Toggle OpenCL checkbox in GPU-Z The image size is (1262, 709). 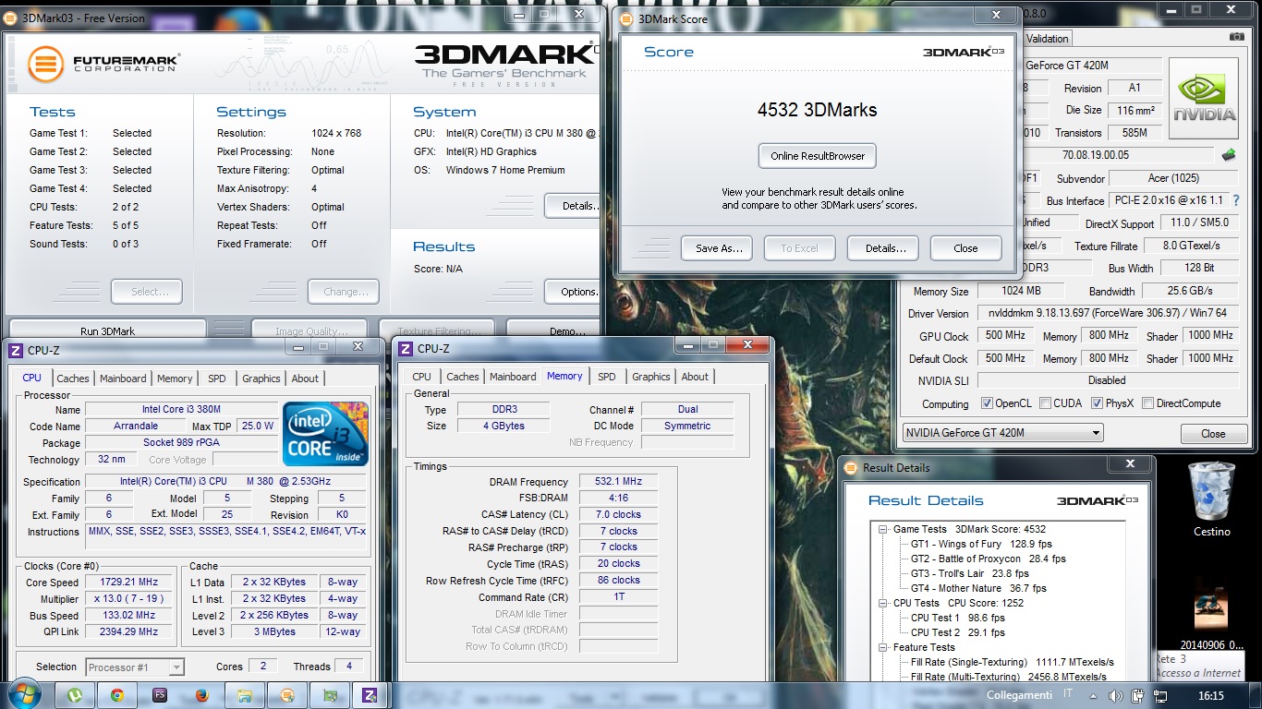[x=988, y=403]
